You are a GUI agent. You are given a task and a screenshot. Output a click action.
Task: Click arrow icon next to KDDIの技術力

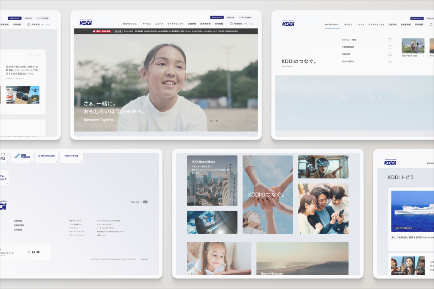390,61
